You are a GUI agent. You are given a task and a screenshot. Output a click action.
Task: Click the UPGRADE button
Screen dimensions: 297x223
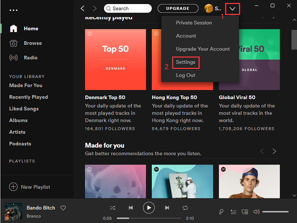[x=178, y=8]
